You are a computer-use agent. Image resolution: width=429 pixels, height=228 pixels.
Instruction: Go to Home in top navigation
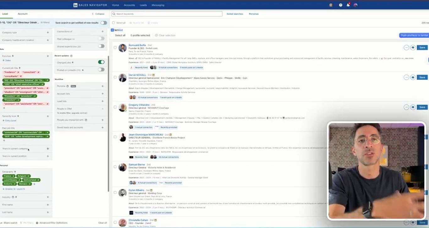pyautogui.click(x=116, y=5)
